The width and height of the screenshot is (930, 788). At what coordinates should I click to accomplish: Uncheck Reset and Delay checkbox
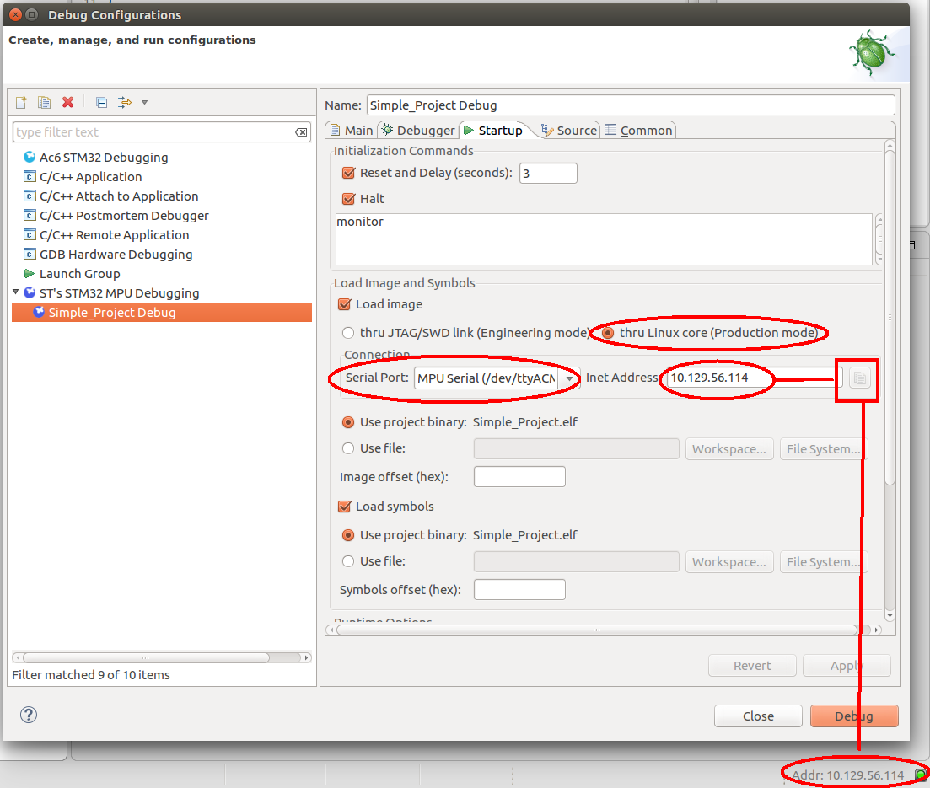pyautogui.click(x=348, y=173)
